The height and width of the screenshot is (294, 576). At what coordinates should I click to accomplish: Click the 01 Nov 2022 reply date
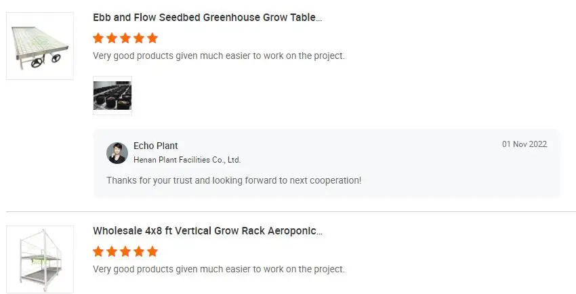pos(524,144)
